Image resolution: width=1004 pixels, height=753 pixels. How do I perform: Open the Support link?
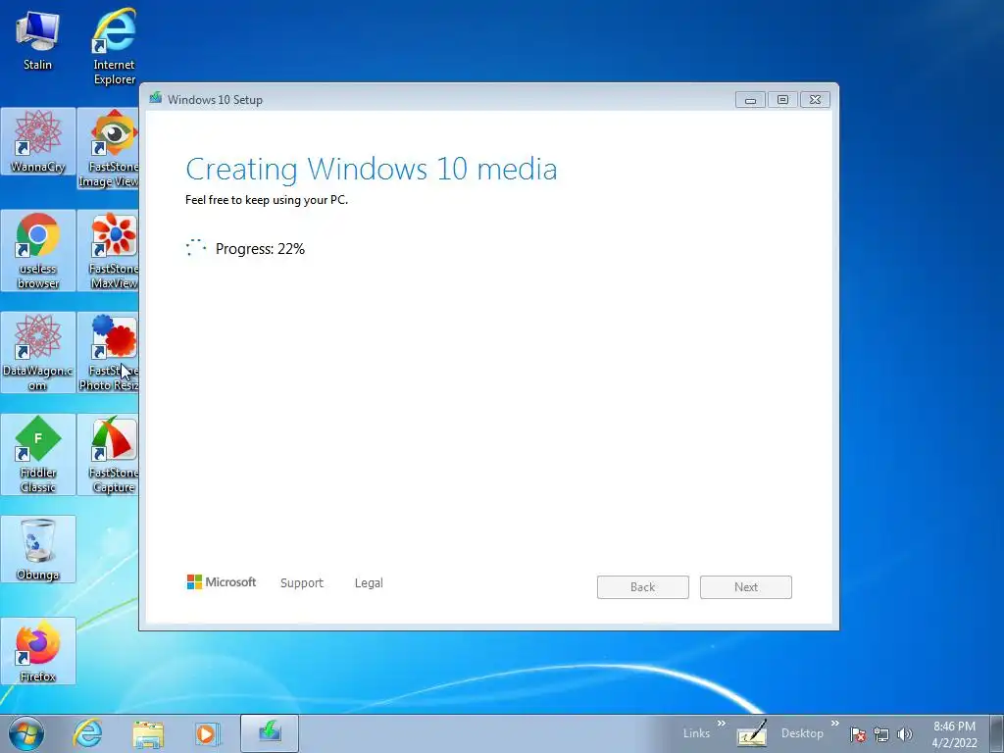click(x=302, y=583)
